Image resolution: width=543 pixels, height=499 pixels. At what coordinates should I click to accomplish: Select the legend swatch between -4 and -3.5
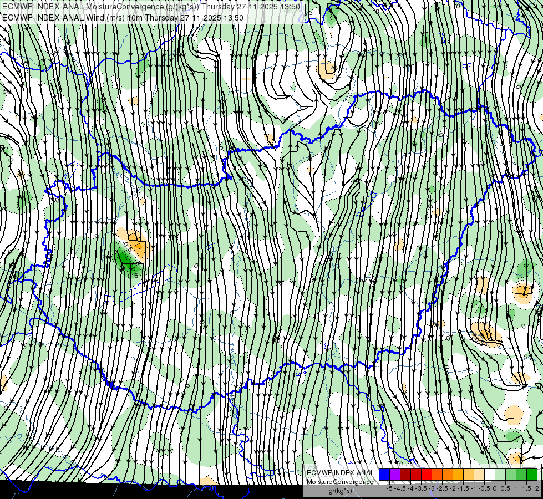(416, 474)
